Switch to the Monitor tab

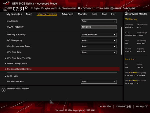[82, 14]
